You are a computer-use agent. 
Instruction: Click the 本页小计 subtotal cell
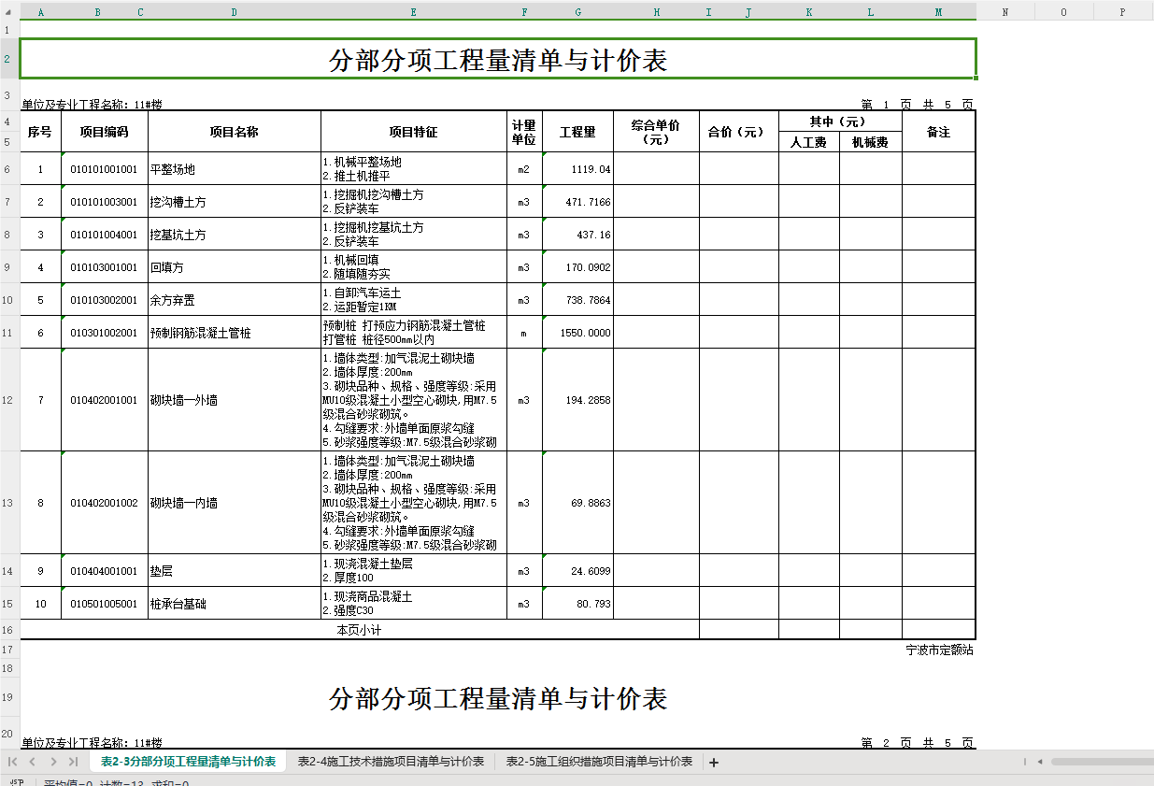point(360,630)
